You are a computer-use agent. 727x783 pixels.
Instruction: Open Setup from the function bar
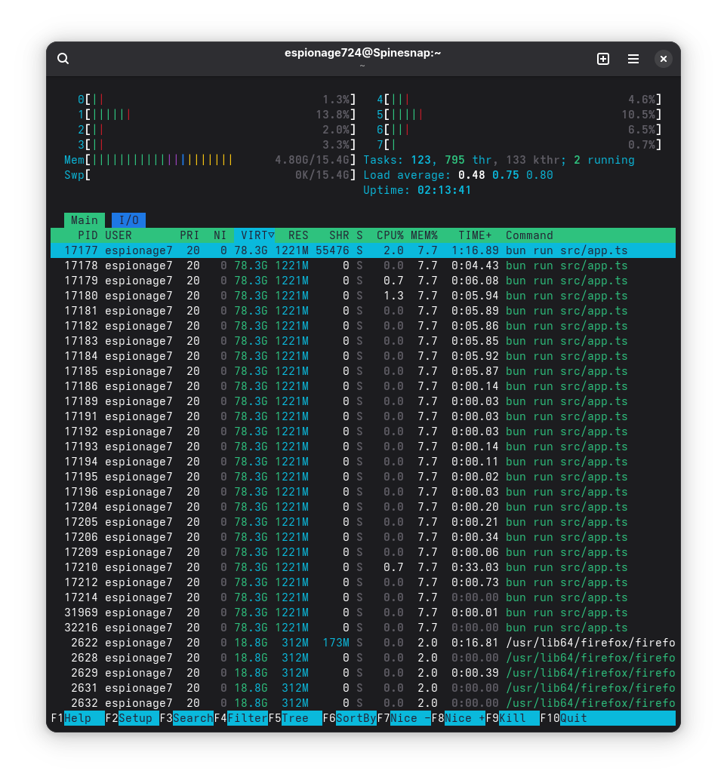pyautogui.click(x=137, y=718)
